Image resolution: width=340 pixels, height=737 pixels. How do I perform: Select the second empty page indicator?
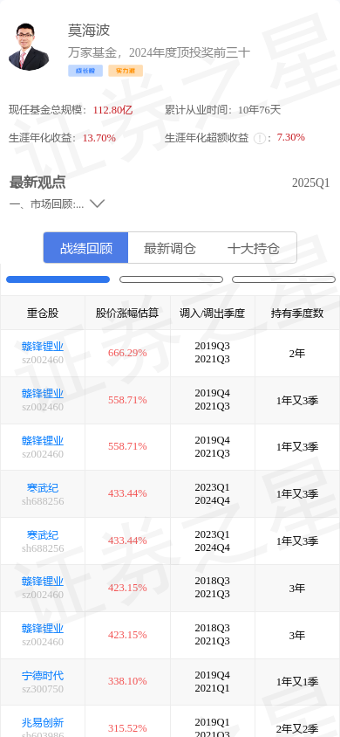(171, 279)
